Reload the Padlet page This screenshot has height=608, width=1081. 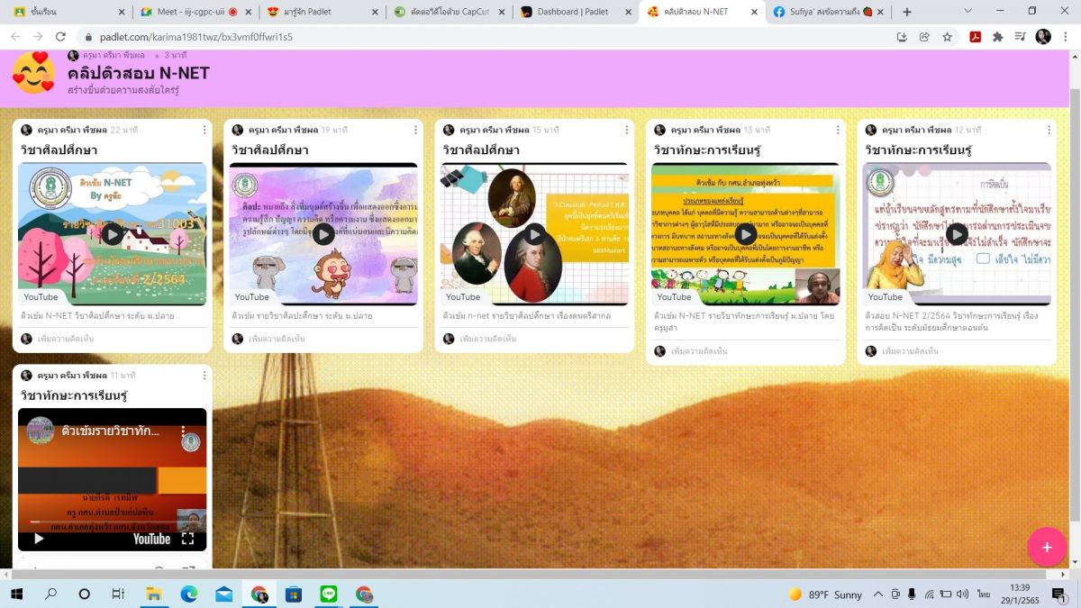(x=60, y=37)
